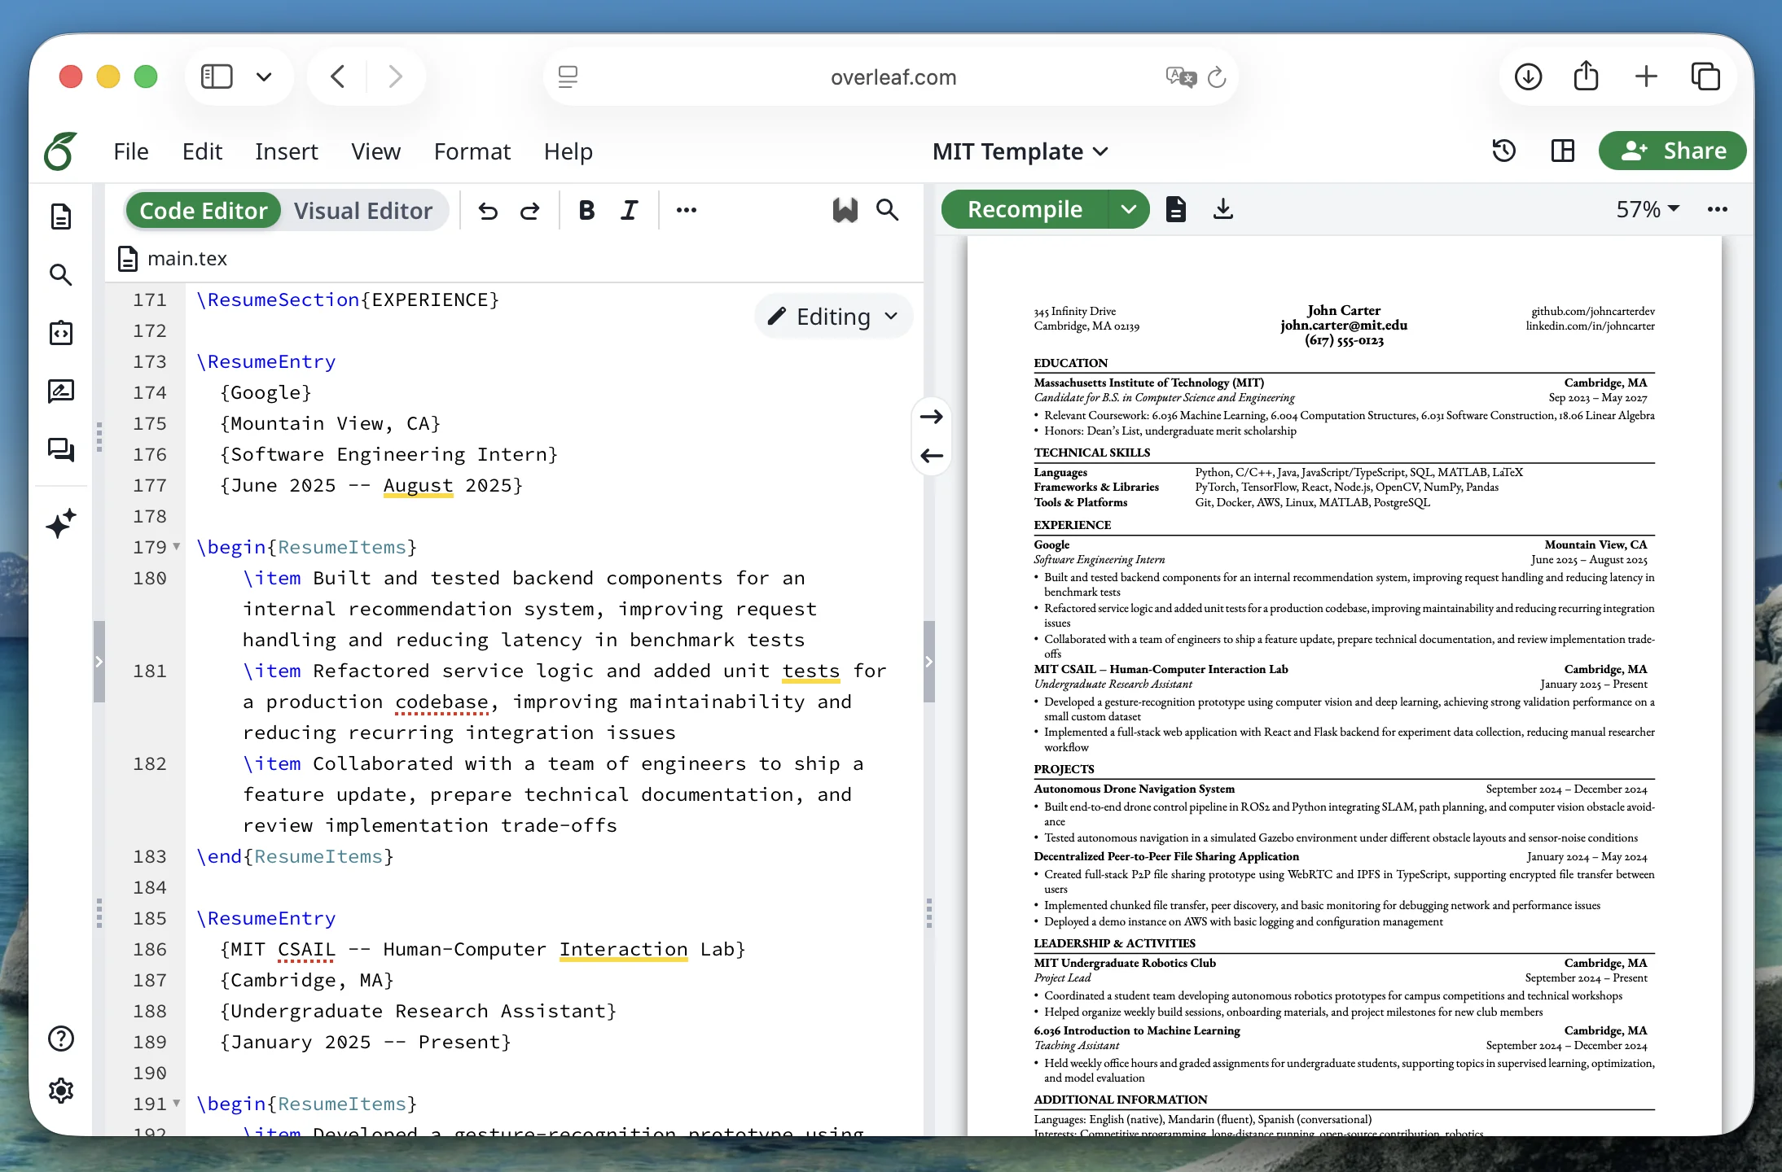Screen dimensions: 1782x1172
Task: Open the Recompile options dropdown arrow
Action: (1128, 209)
